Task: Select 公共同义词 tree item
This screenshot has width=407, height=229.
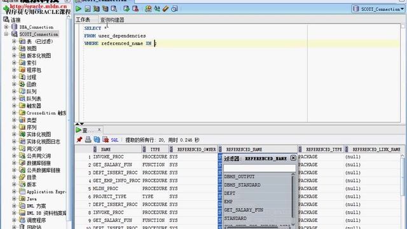Action: coord(39,156)
